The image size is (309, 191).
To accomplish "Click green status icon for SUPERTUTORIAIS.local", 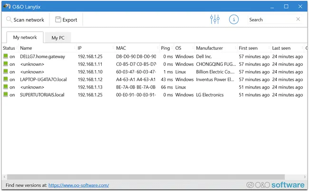I will pyautogui.click(x=6, y=95).
